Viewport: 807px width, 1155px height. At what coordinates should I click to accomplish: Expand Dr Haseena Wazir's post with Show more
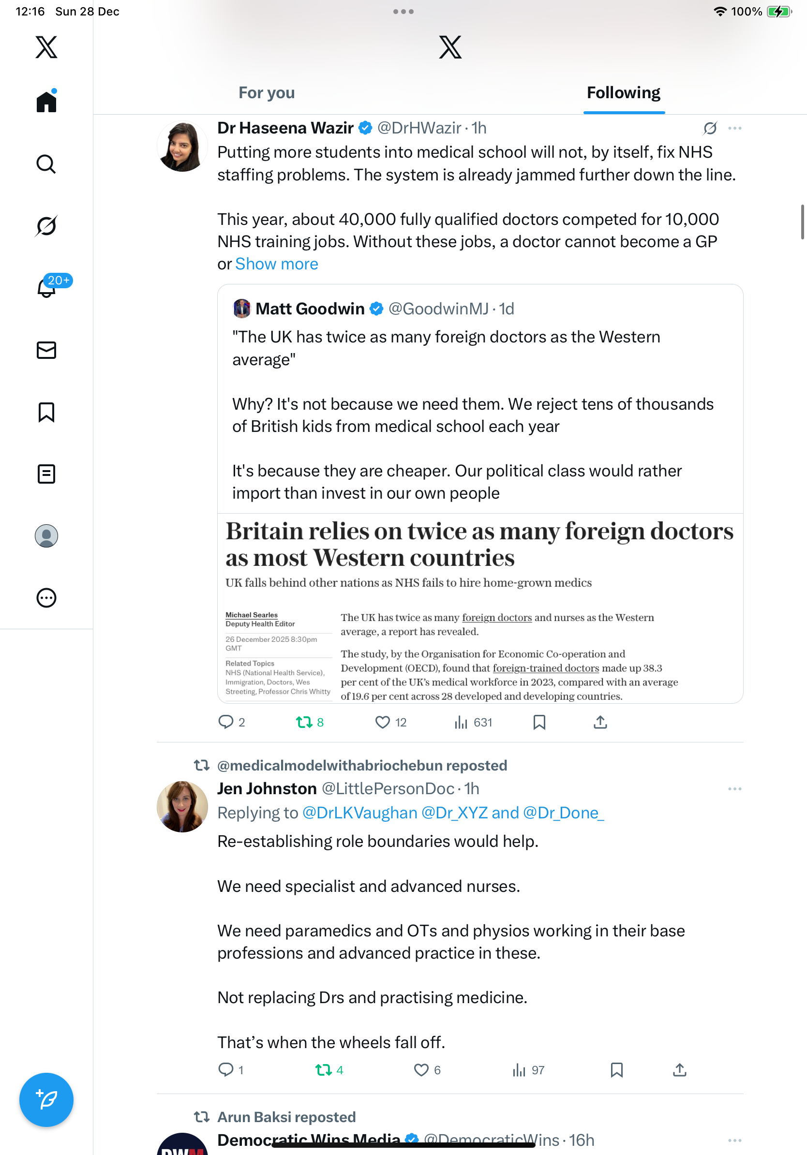pos(276,264)
